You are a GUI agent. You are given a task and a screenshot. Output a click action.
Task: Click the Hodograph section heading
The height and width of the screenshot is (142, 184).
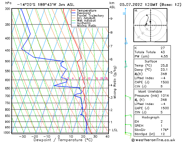click(x=151, y=117)
